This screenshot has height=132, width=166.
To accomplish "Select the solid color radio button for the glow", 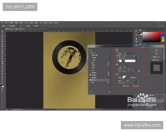I will (x=118, y=61).
